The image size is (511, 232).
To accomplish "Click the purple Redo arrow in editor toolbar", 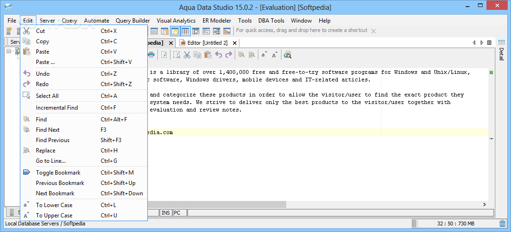I will pyautogui.click(x=229, y=55).
